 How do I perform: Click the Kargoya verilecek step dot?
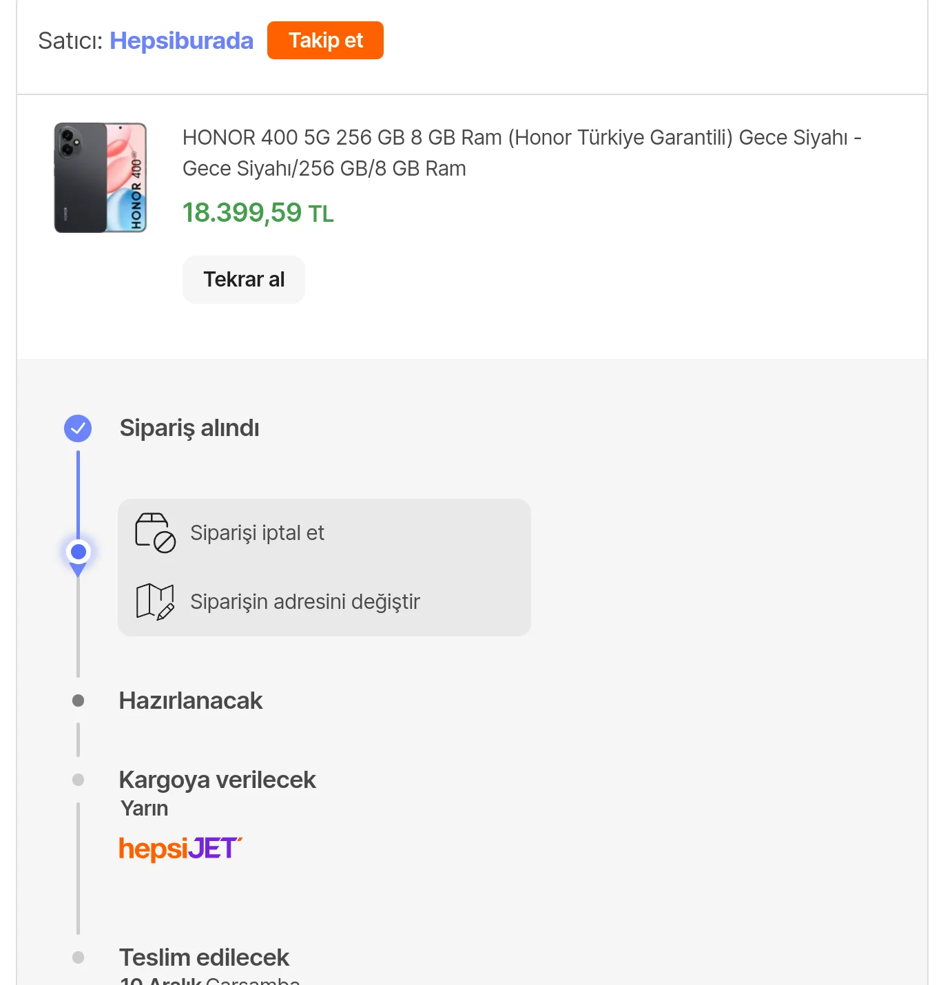[x=79, y=780]
